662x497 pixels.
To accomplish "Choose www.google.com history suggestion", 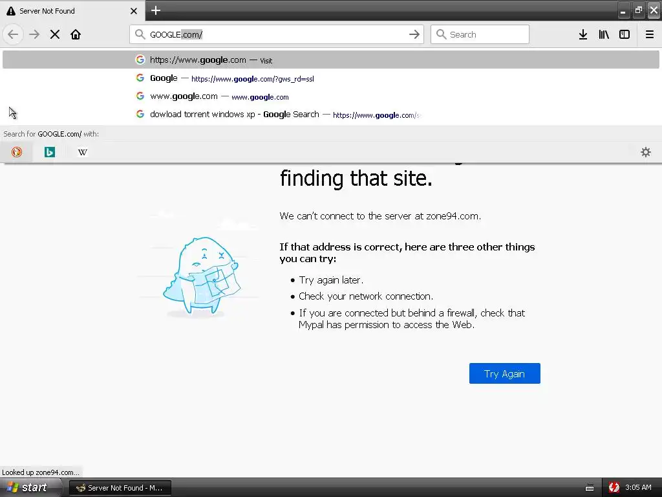I will (330, 96).
